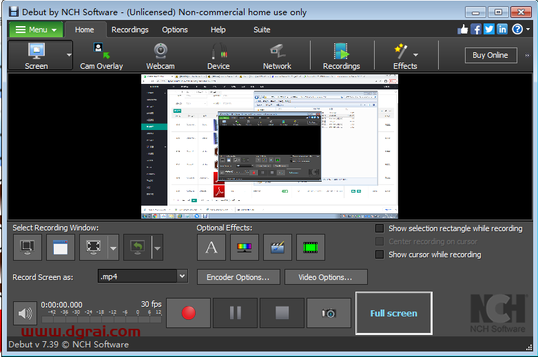Stop the recording

282,313
